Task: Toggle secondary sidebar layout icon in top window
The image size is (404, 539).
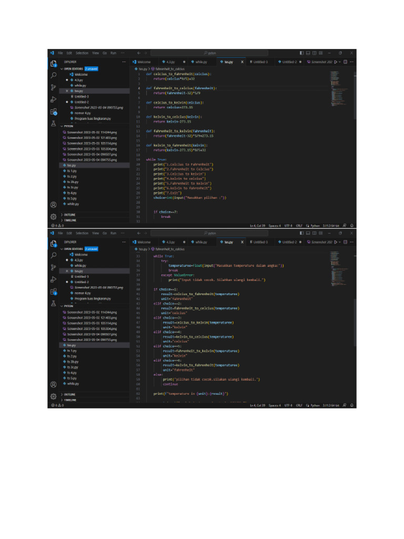Action: pyautogui.click(x=314, y=53)
